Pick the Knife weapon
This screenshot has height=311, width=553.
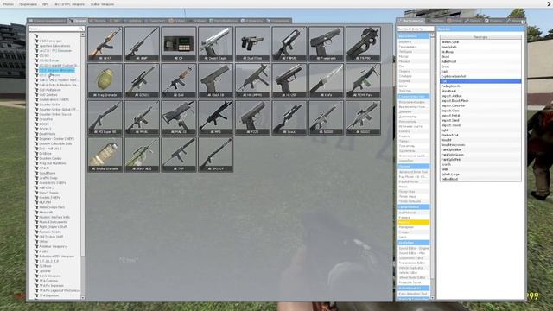(327, 80)
